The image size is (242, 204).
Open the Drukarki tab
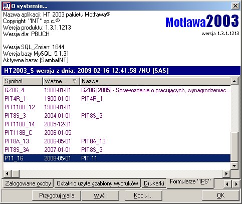(154, 183)
